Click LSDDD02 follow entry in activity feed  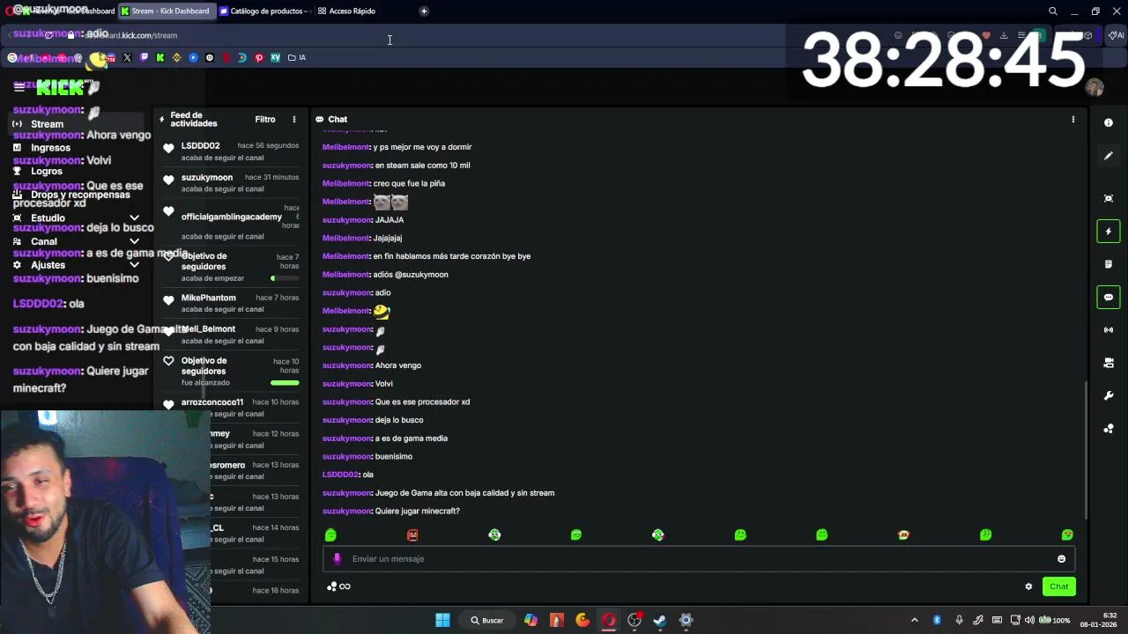tap(231, 151)
